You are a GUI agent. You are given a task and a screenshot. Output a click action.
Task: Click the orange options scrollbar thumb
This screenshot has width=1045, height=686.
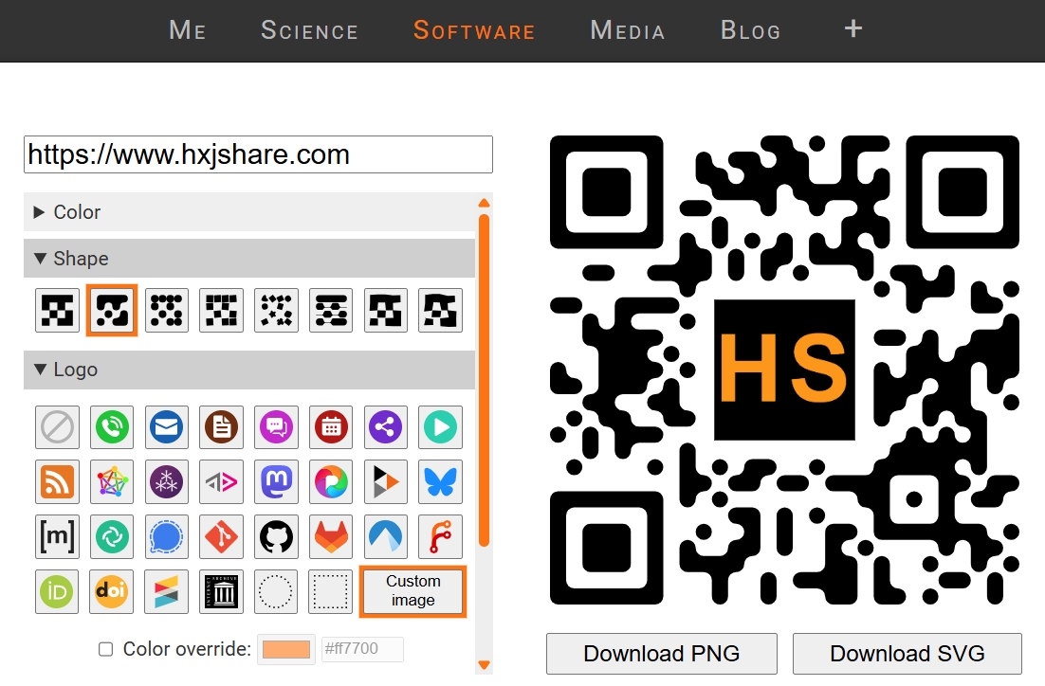click(x=485, y=380)
